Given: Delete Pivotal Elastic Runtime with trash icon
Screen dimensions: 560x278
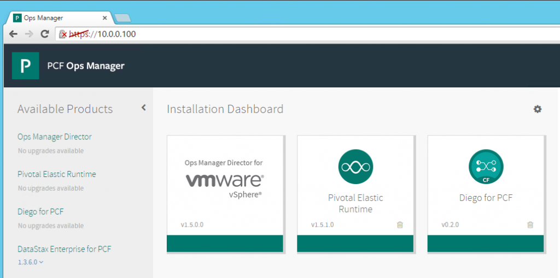Looking at the screenshot, I should click(x=400, y=225).
